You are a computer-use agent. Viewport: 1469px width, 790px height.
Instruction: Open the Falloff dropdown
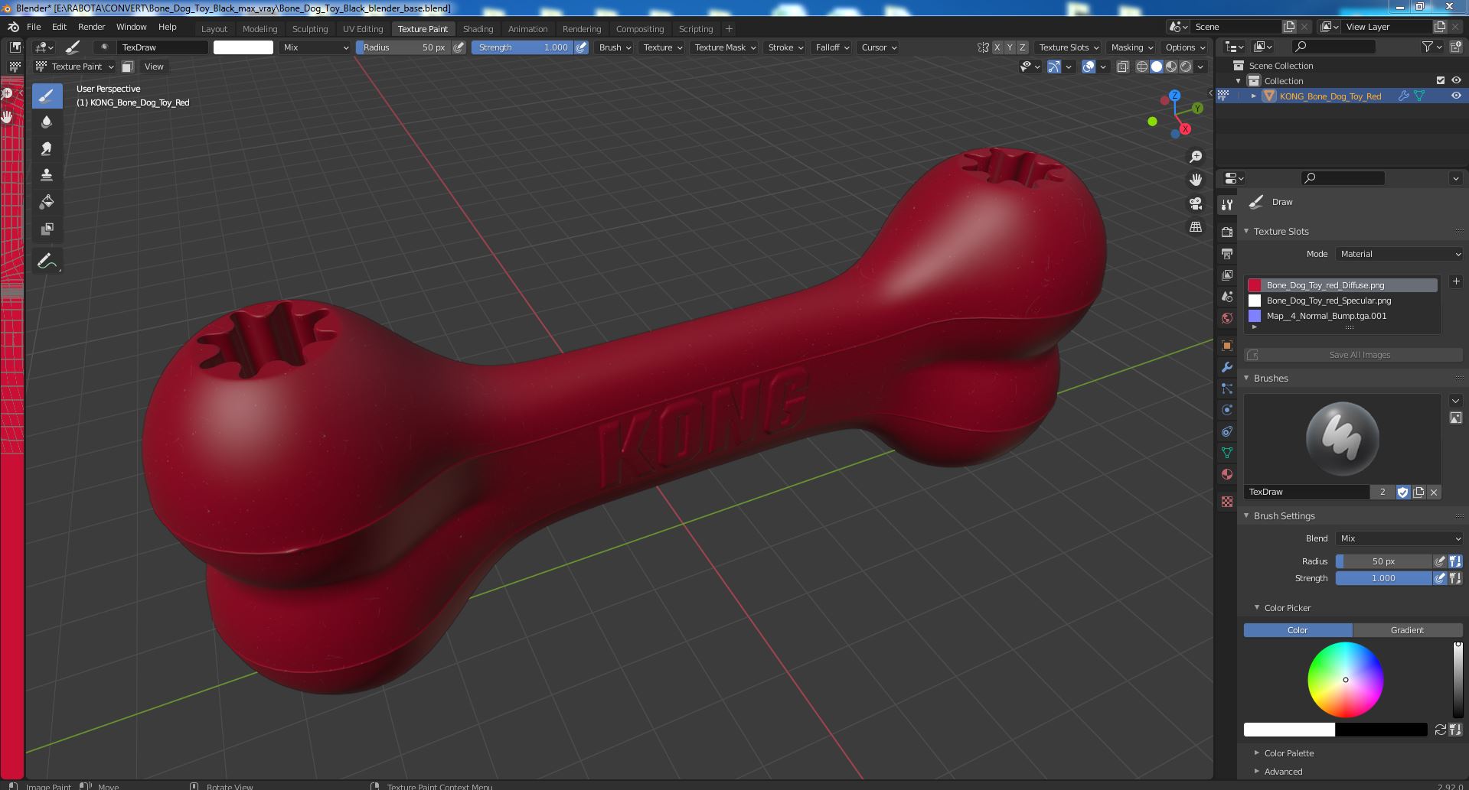(x=832, y=47)
